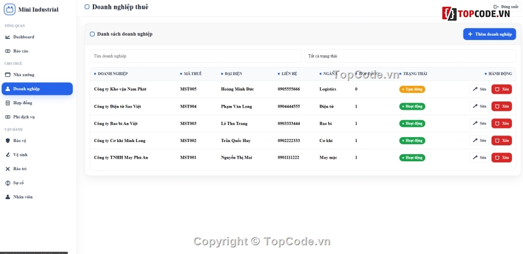Click the Phí dịch vụ icon

coord(8,117)
